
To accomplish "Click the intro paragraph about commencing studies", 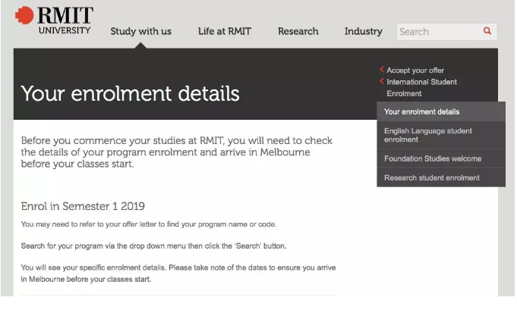I will click(176, 152).
